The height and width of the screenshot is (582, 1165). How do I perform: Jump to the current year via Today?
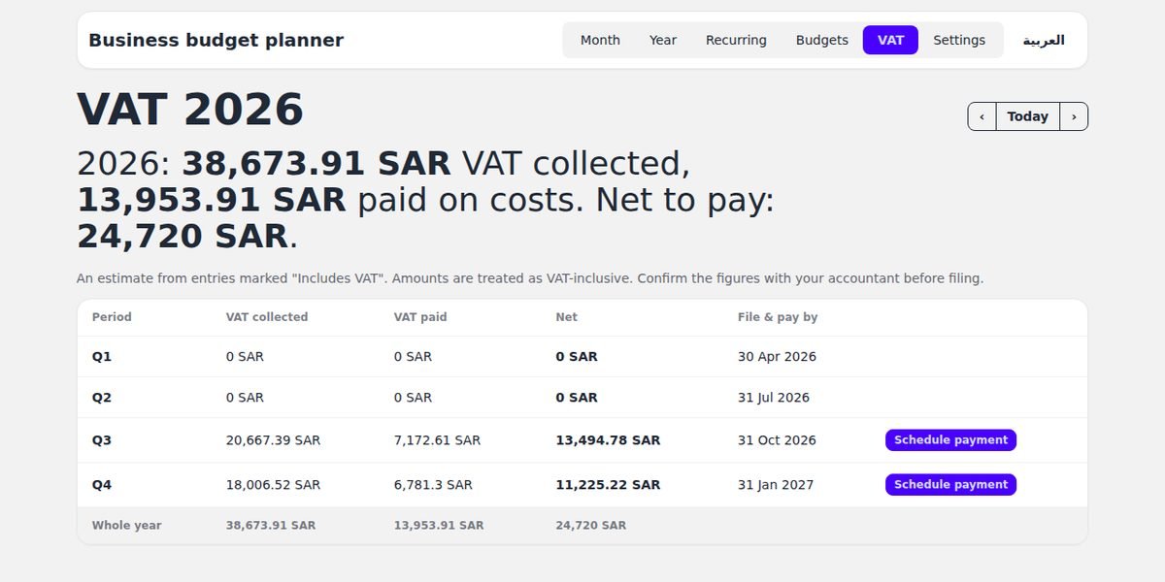tap(1027, 116)
